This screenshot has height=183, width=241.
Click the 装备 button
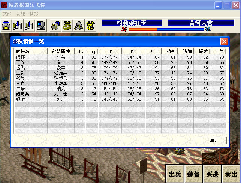pyautogui.click(x=193, y=174)
